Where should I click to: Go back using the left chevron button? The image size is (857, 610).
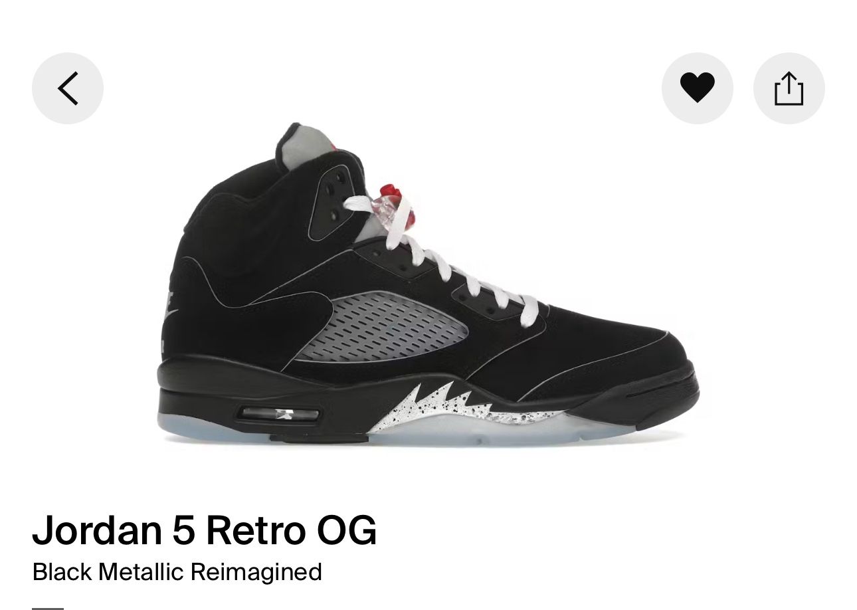coord(68,88)
